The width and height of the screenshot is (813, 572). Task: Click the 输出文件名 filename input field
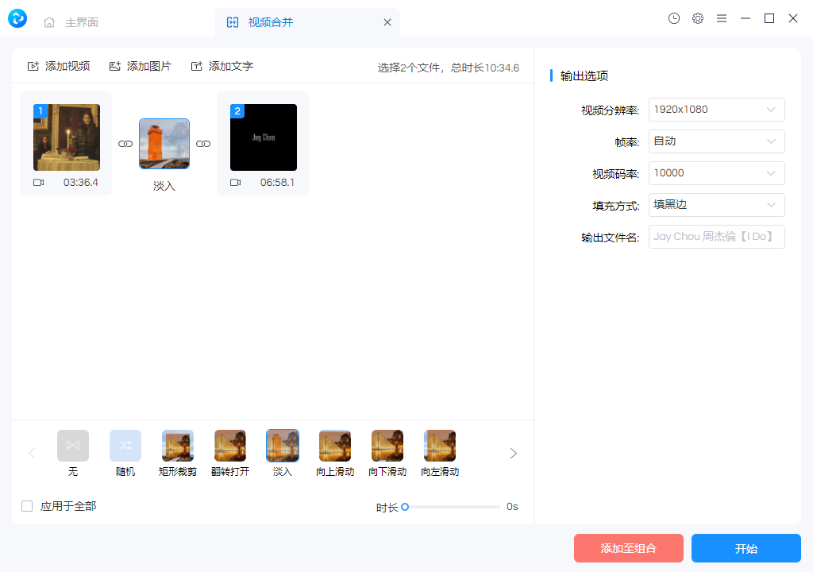pyautogui.click(x=716, y=236)
